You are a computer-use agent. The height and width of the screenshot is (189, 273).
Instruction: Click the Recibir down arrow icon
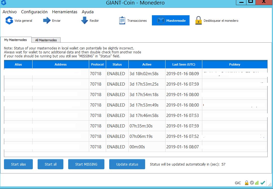pos(85,20)
